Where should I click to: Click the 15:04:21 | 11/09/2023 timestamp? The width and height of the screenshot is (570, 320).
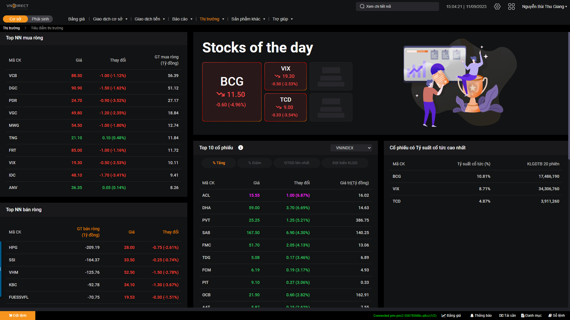tap(466, 7)
